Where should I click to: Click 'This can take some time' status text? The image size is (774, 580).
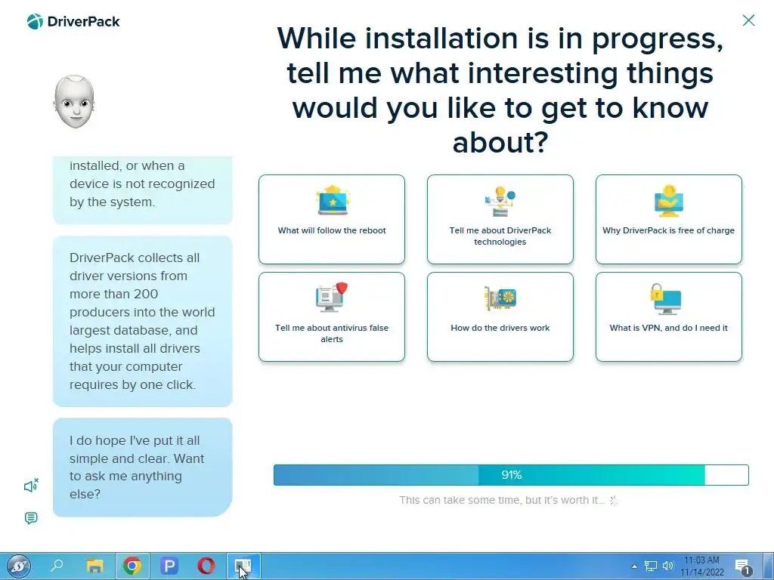pos(502,500)
